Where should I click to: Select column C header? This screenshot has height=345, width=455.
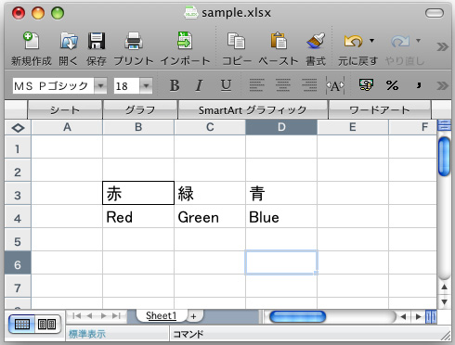coord(210,127)
